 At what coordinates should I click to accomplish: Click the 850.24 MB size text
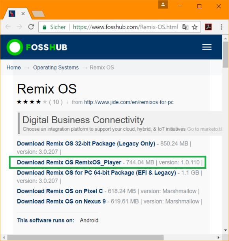pyautogui.click(x=174, y=143)
